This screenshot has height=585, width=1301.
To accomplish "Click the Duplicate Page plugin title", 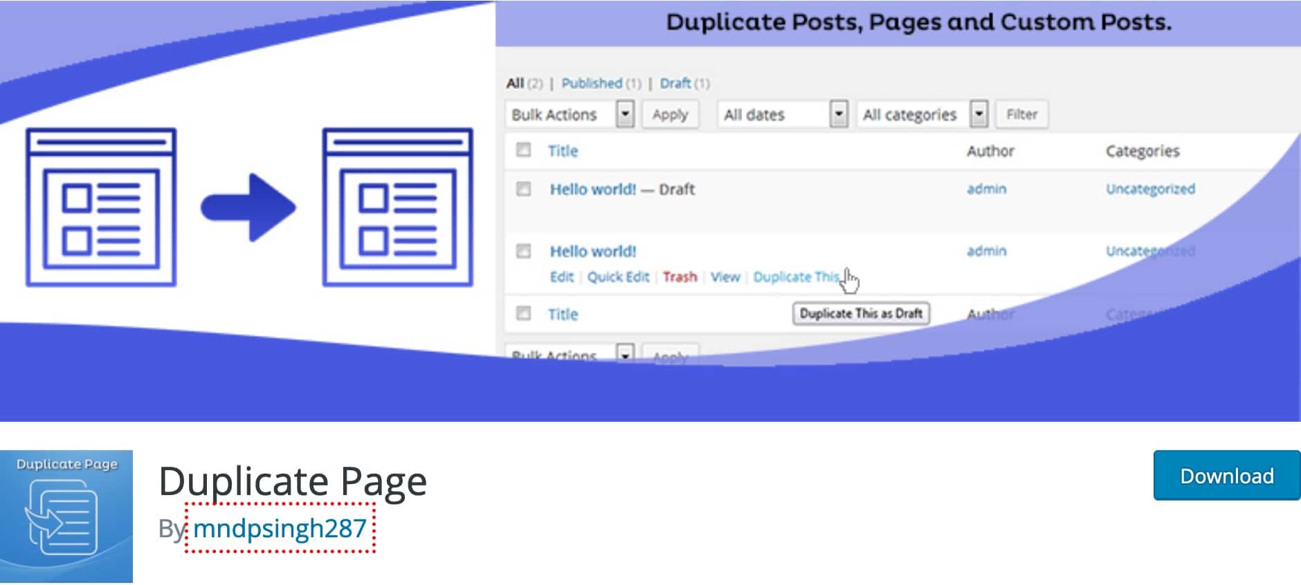I will tap(293, 481).
